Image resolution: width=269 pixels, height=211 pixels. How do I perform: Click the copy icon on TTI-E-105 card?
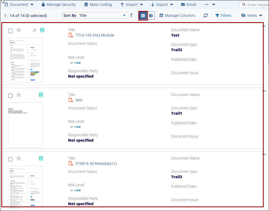coord(34,30)
